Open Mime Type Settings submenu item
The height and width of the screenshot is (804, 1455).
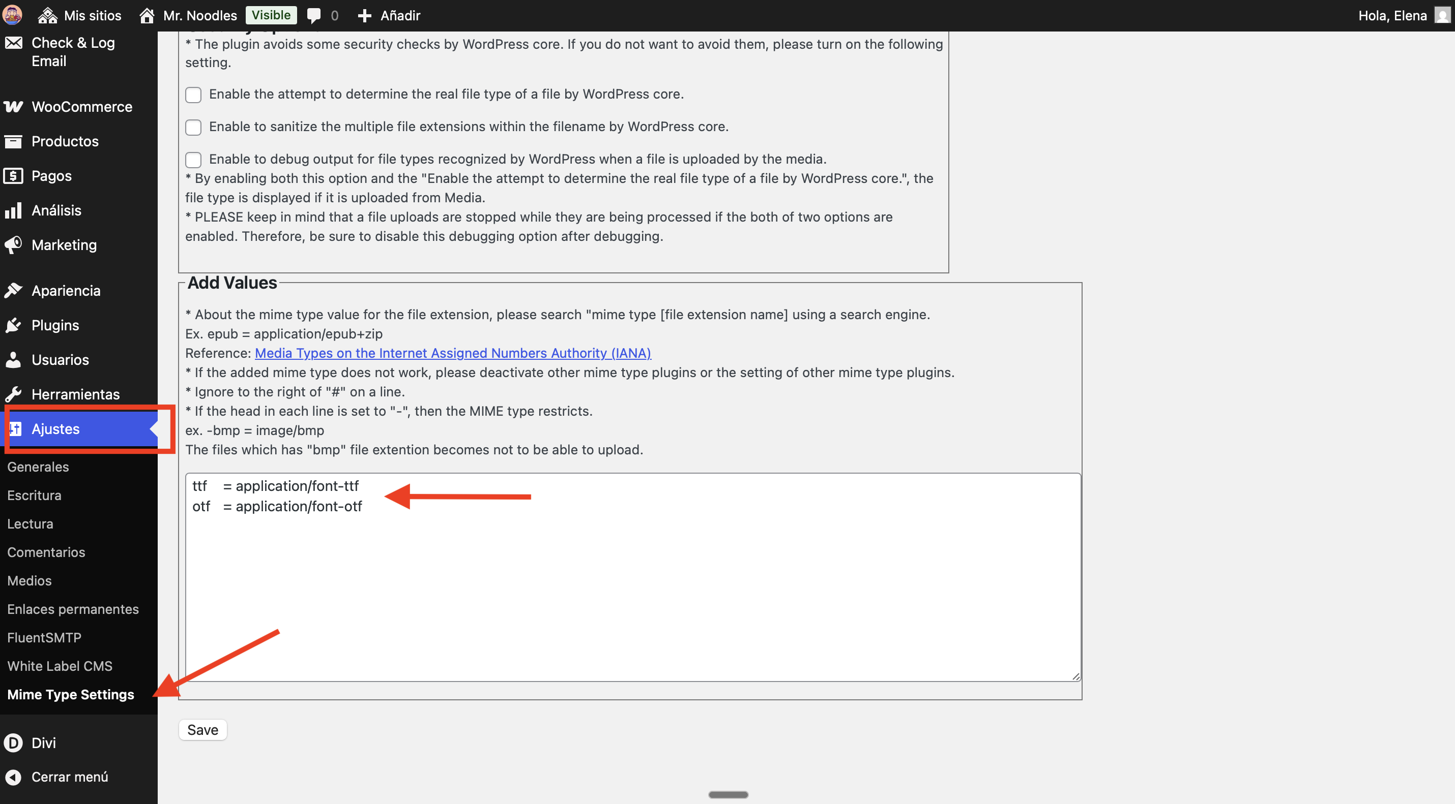click(71, 695)
